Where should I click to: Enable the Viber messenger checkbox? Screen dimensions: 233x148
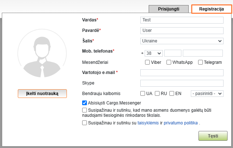pyautogui.click(x=148, y=62)
